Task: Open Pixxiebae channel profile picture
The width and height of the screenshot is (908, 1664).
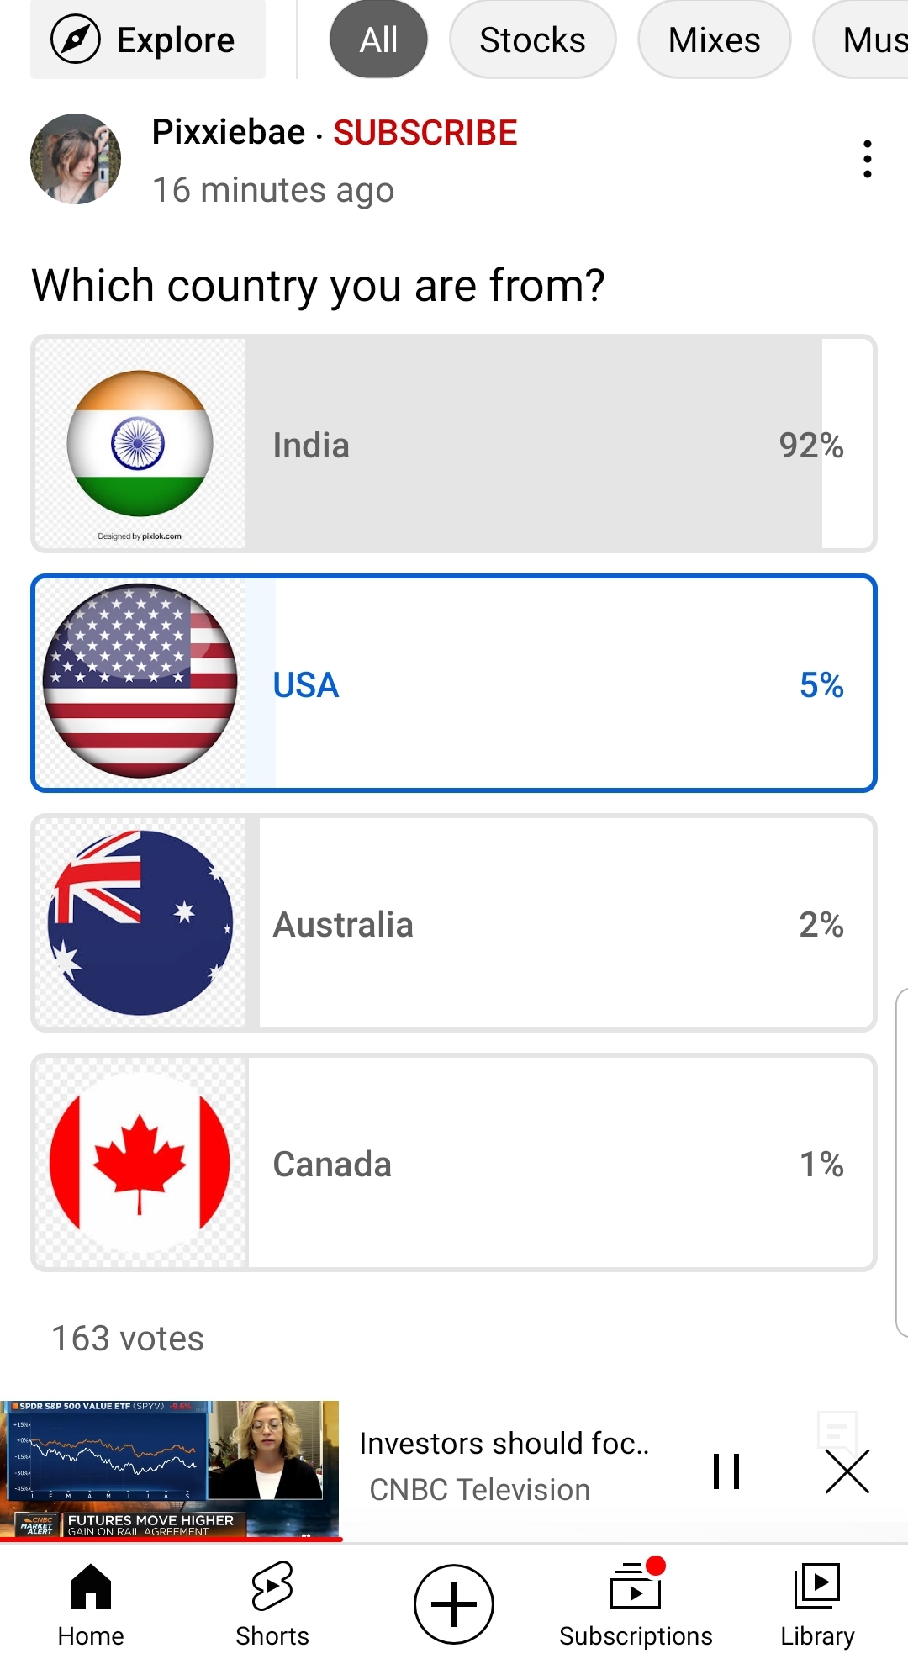Action: point(76,159)
